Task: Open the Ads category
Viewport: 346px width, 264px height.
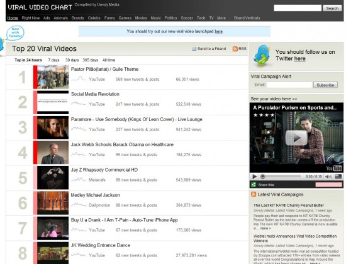Action: (47, 18)
